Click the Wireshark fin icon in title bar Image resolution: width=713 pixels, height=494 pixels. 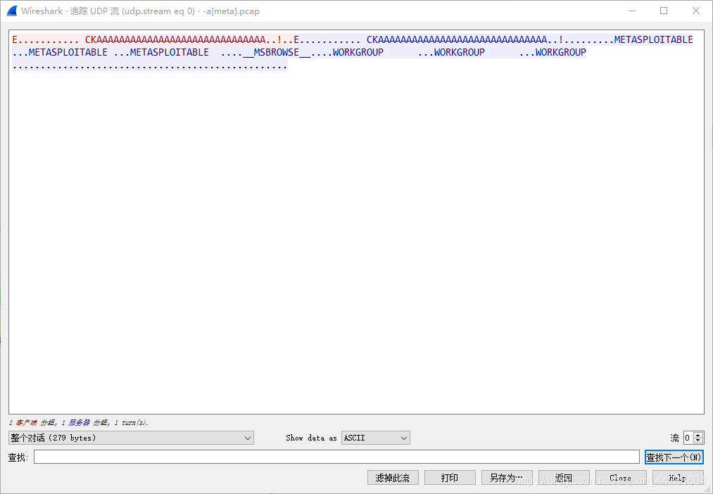(x=11, y=11)
